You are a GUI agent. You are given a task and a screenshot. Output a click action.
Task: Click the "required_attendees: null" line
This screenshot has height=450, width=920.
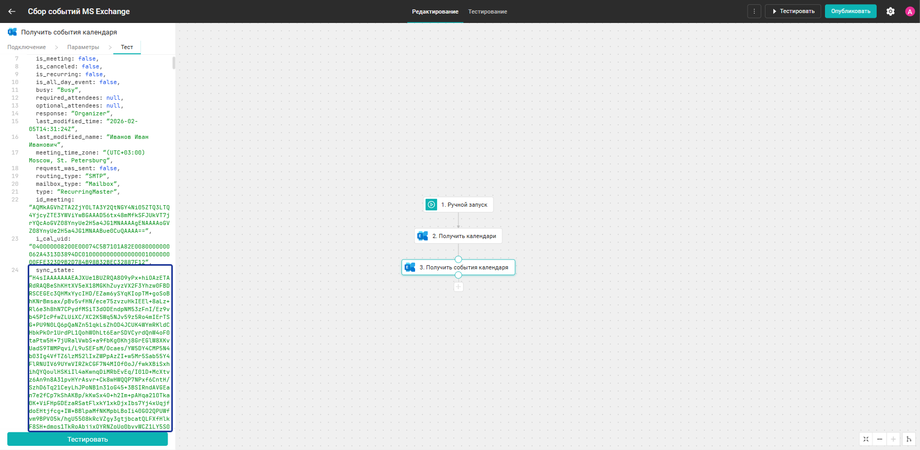(79, 98)
